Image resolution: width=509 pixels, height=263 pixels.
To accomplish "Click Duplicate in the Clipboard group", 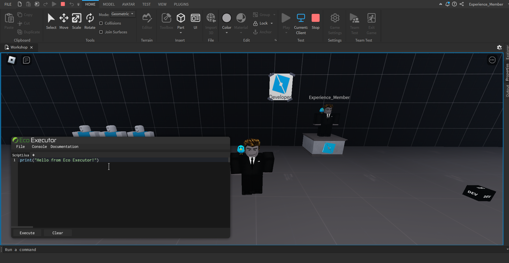I will tap(28, 32).
